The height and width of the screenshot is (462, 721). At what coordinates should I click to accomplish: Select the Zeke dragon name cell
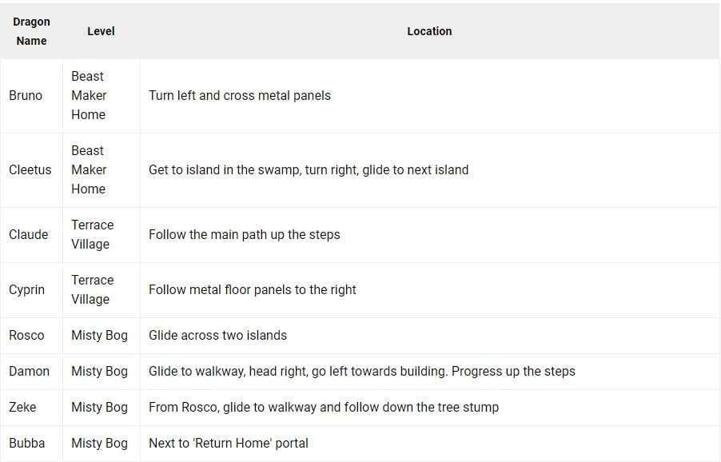(22, 407)
